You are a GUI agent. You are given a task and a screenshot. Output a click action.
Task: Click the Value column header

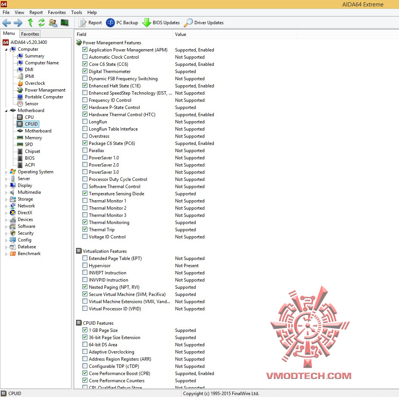pyautogui.click(x=235, y=34)
